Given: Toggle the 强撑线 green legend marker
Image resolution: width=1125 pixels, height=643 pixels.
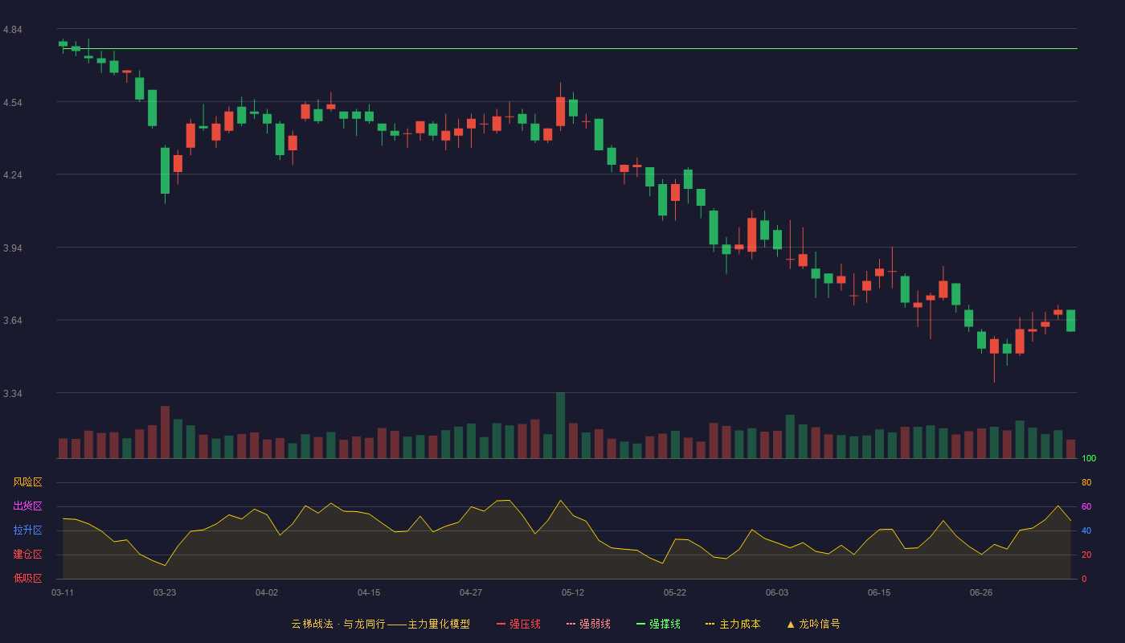Looking at the screenshot, I should [x=640, y=624].
